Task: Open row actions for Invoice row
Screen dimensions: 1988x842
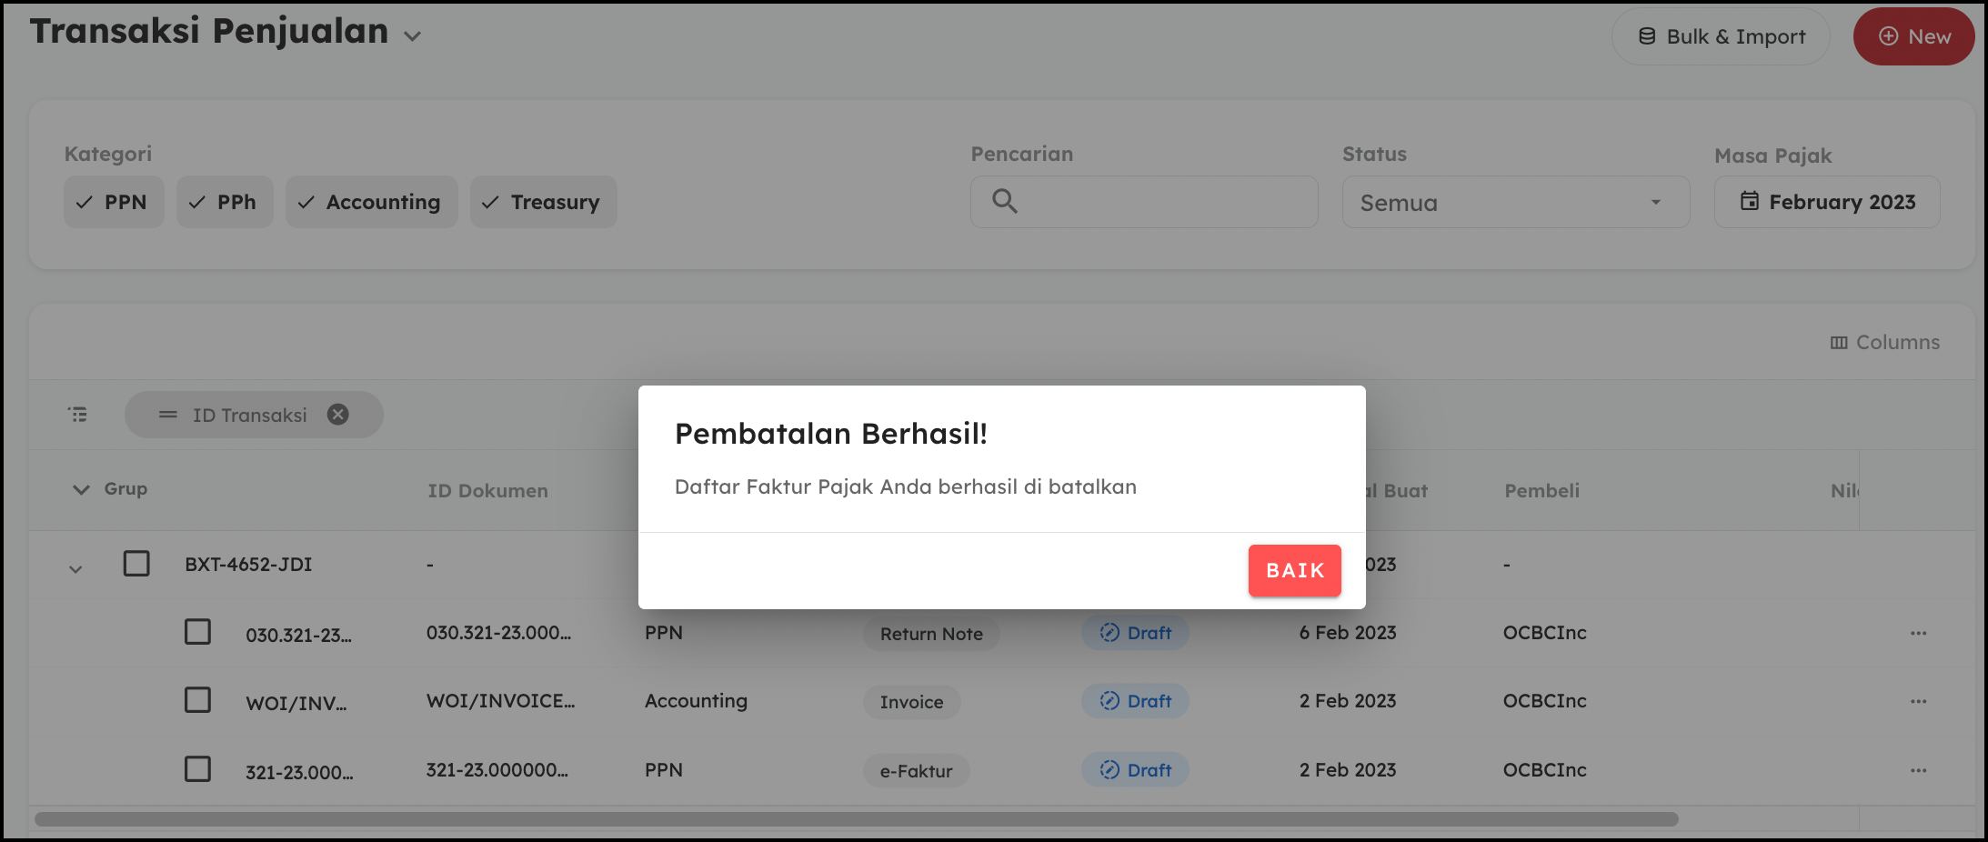Action: (1919, 701)
